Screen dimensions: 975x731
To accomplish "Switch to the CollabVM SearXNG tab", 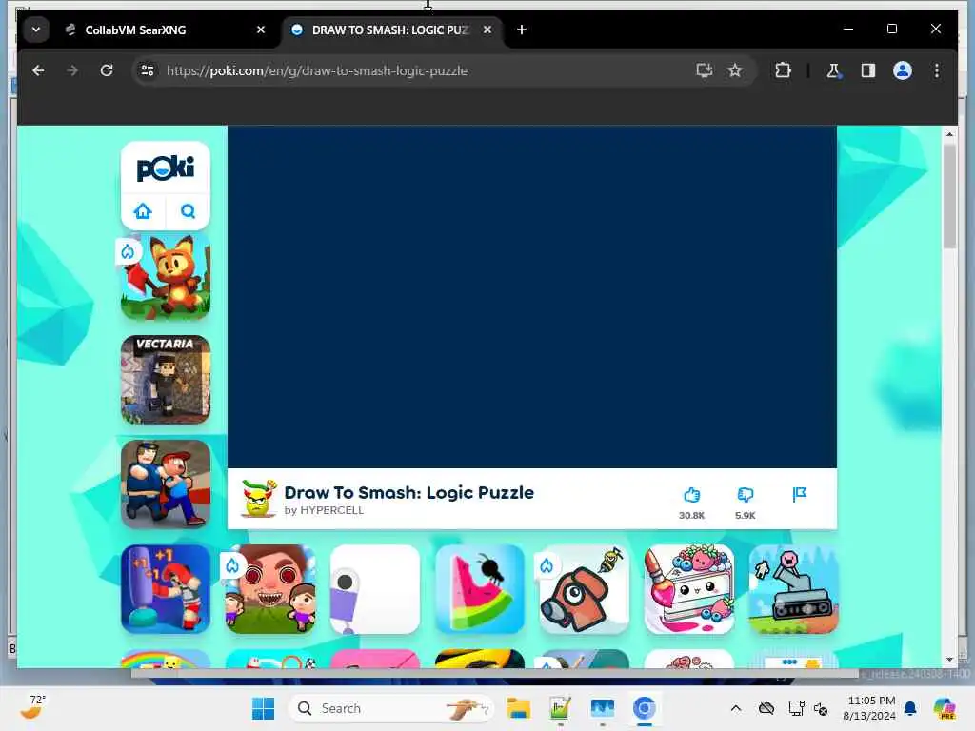I will pyautogui.click(x=165, y=30).
